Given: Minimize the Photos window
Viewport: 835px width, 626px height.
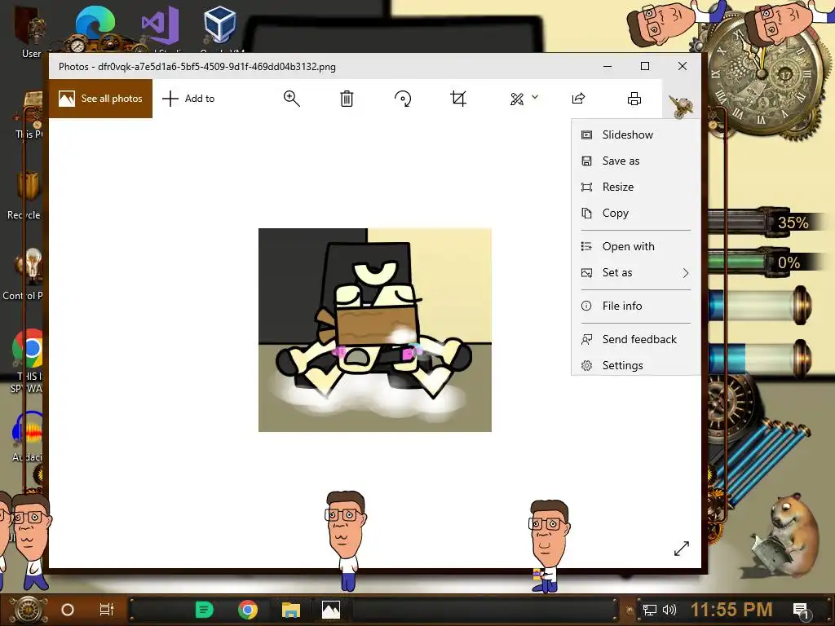Looking at the screenshot, I should pyautogui.click(x=607, y=67).
